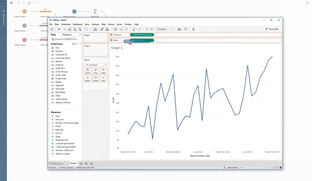Click the undo back arrow in Tableau toolbar
The width and height of the screenshot is (312, 181).
[x=59, y=29]
